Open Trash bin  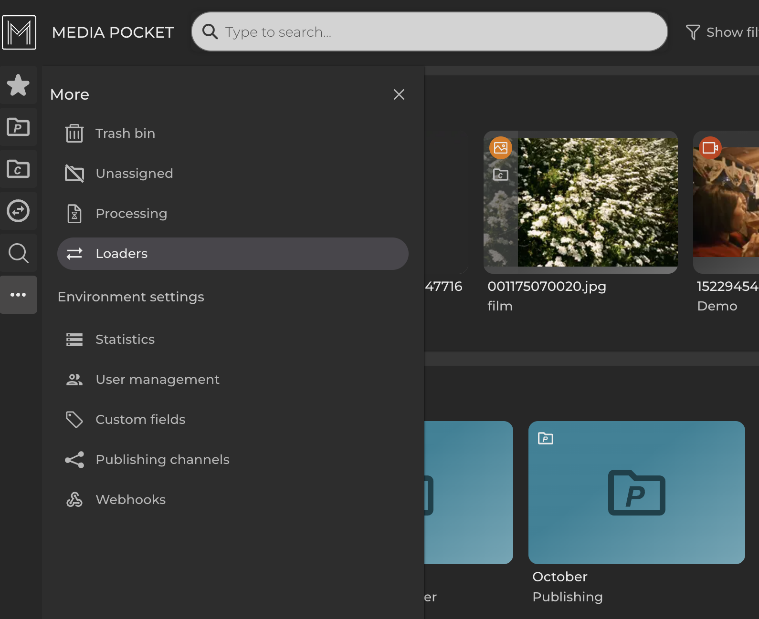(x=125, y=134)
